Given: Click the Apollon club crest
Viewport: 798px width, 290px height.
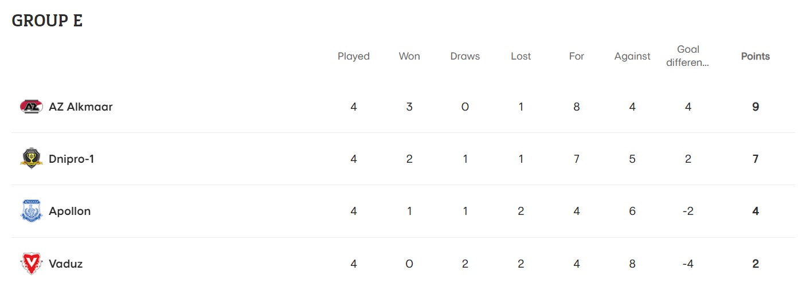Looking at the screenshot, I should [31, 211].
